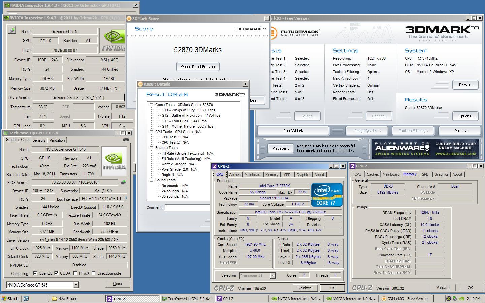
Task: Collapse the CPU Tests tree node
Action: [151, 132]
